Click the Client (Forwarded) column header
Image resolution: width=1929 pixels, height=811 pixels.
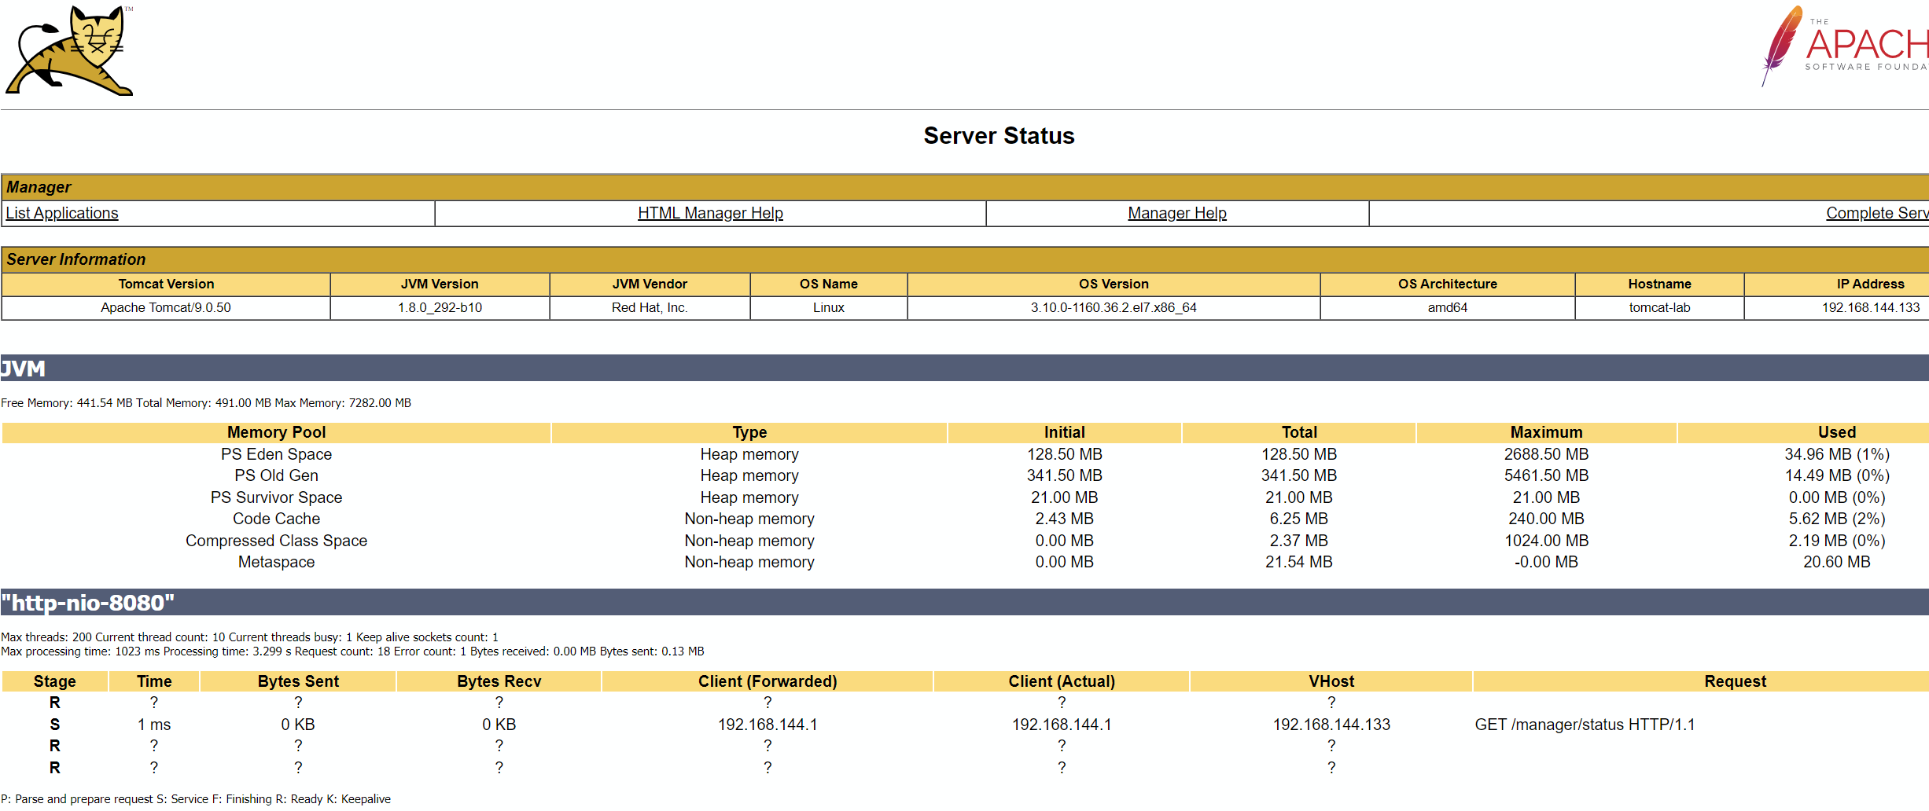point(768,681)
